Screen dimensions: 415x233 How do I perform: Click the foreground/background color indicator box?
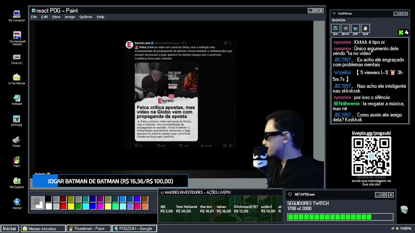[x=38, y=203]
